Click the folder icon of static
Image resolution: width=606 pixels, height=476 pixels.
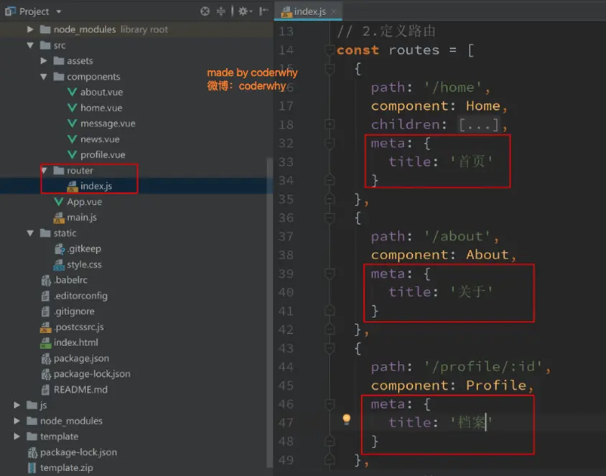click(x=45, y=233)
